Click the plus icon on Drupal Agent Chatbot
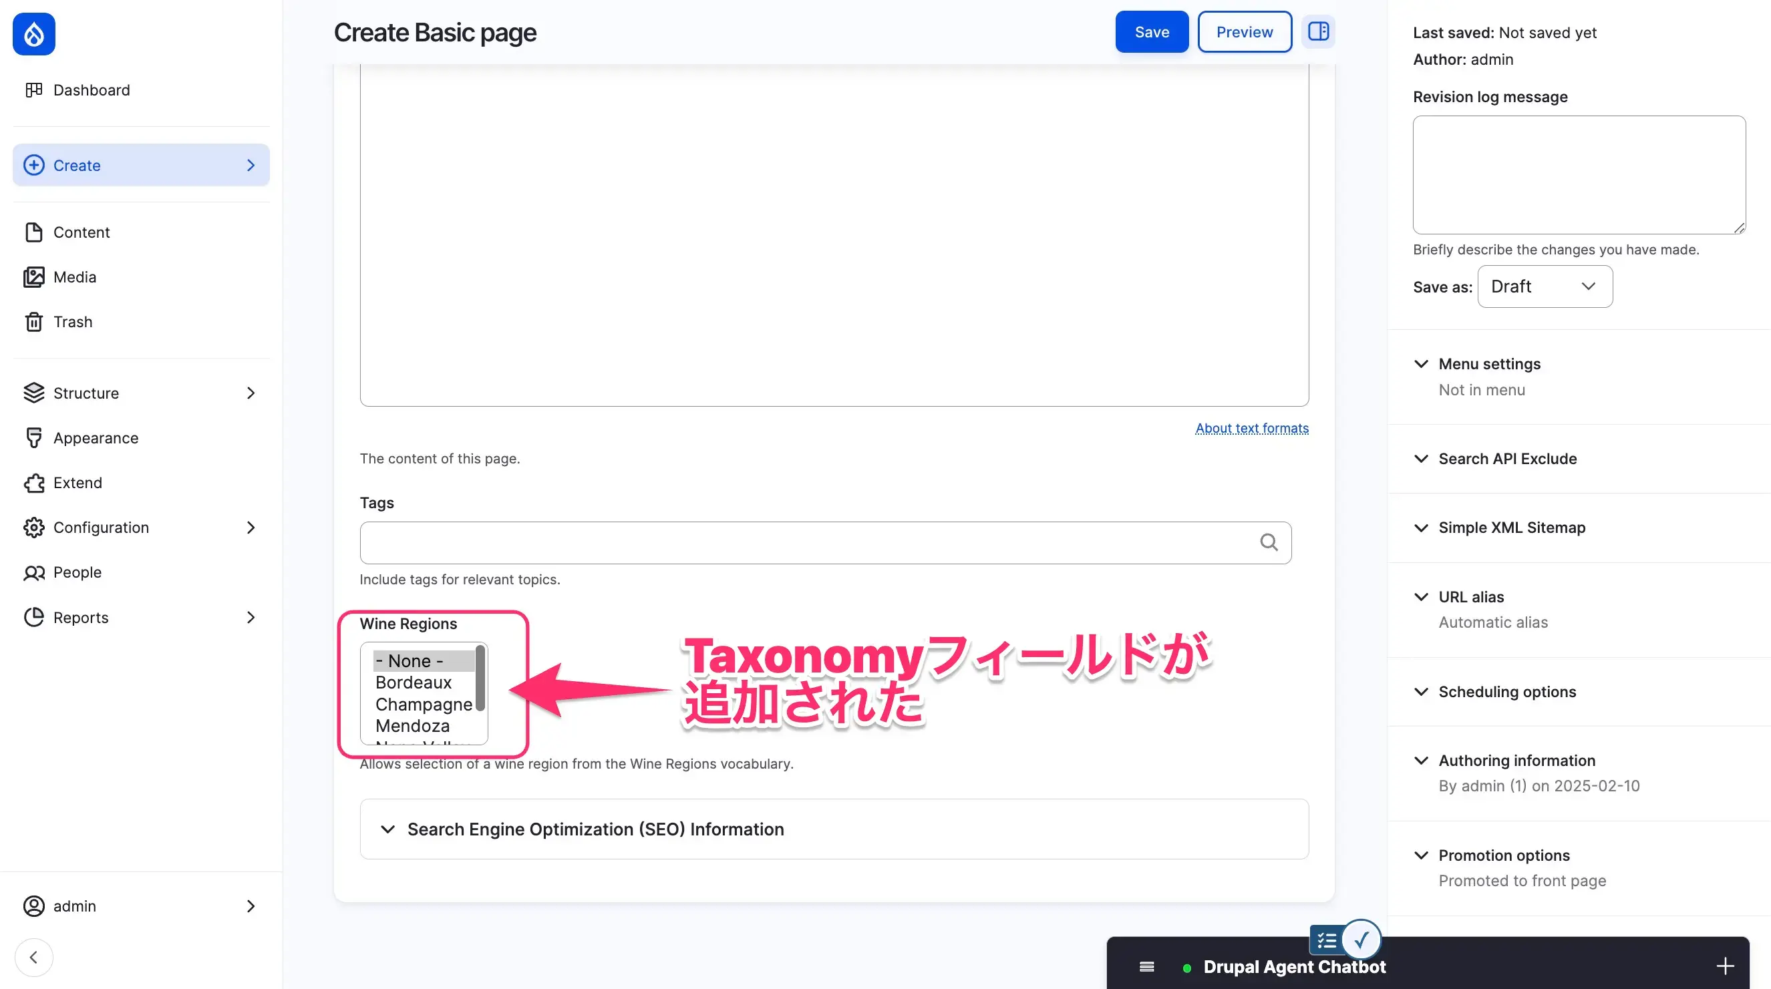 (x=1724, y=966)
